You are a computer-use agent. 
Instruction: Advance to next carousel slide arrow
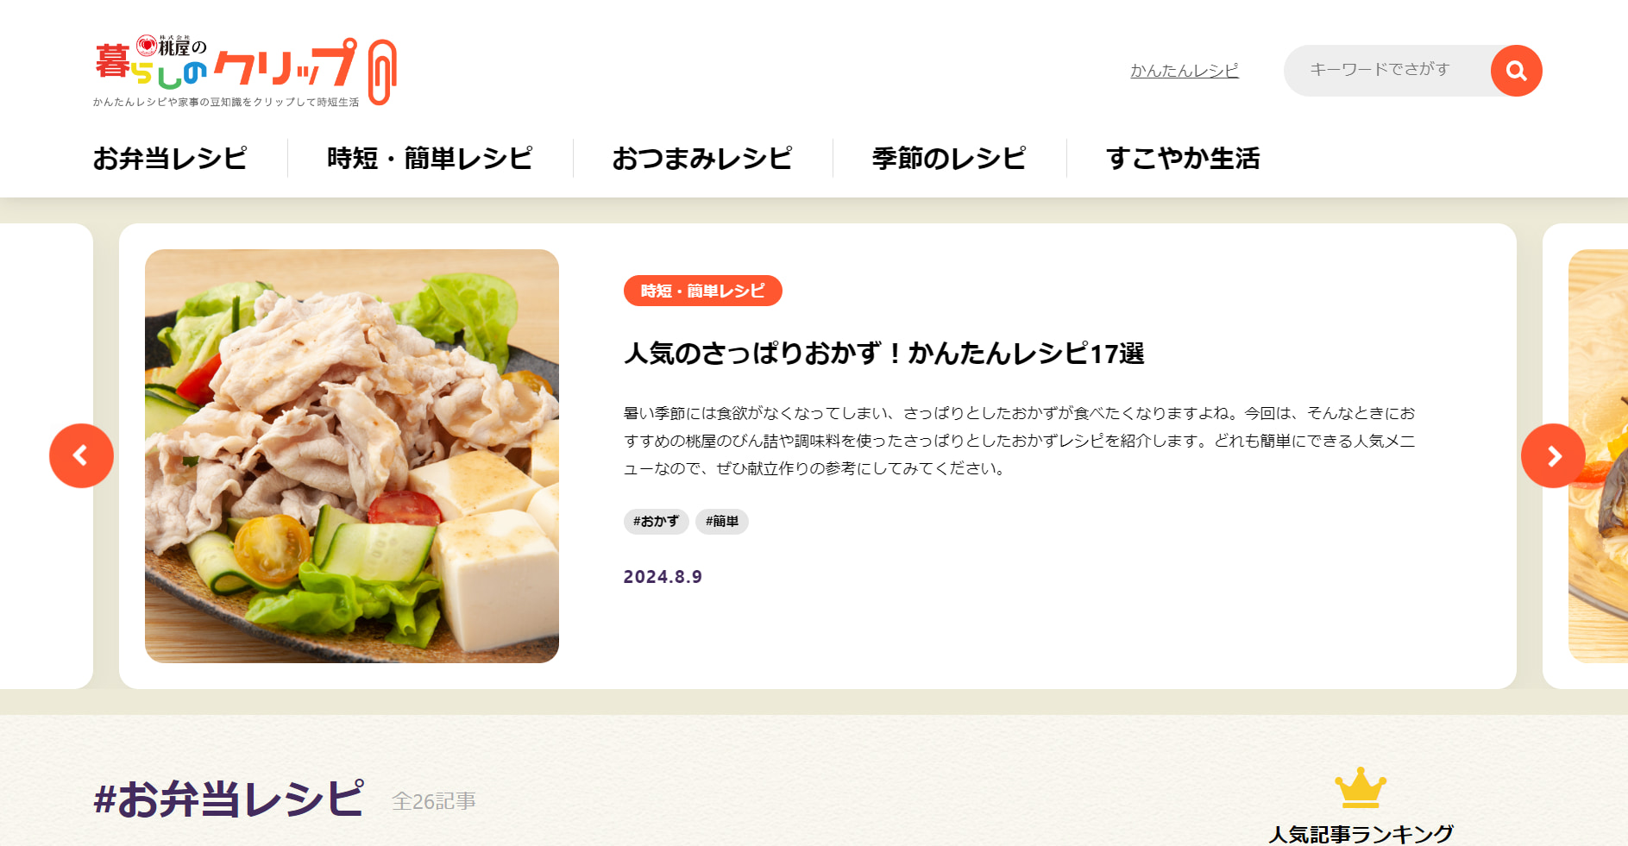point(1553,455)
